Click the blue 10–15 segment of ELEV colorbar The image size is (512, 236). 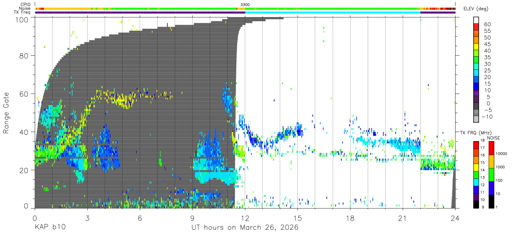tap(476, 87)
